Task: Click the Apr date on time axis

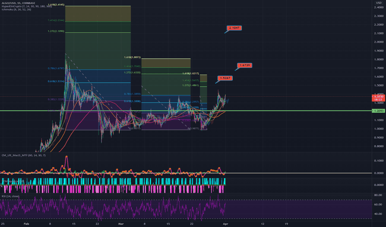Action: (225, 224)
